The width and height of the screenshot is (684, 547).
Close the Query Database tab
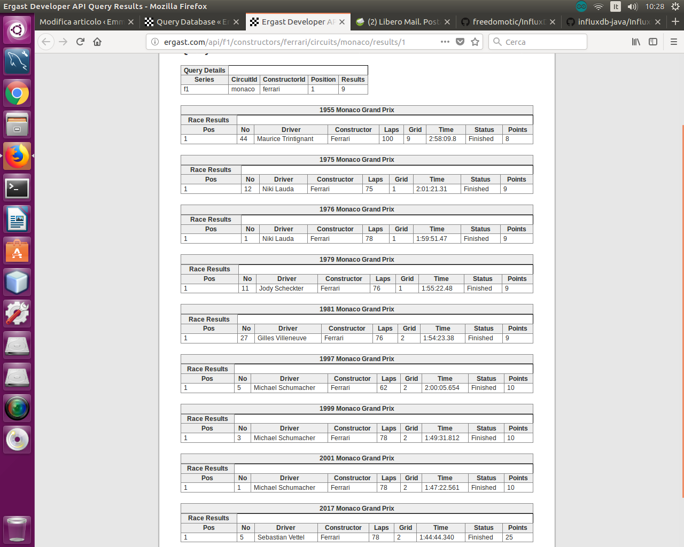[x=237, y=22]
